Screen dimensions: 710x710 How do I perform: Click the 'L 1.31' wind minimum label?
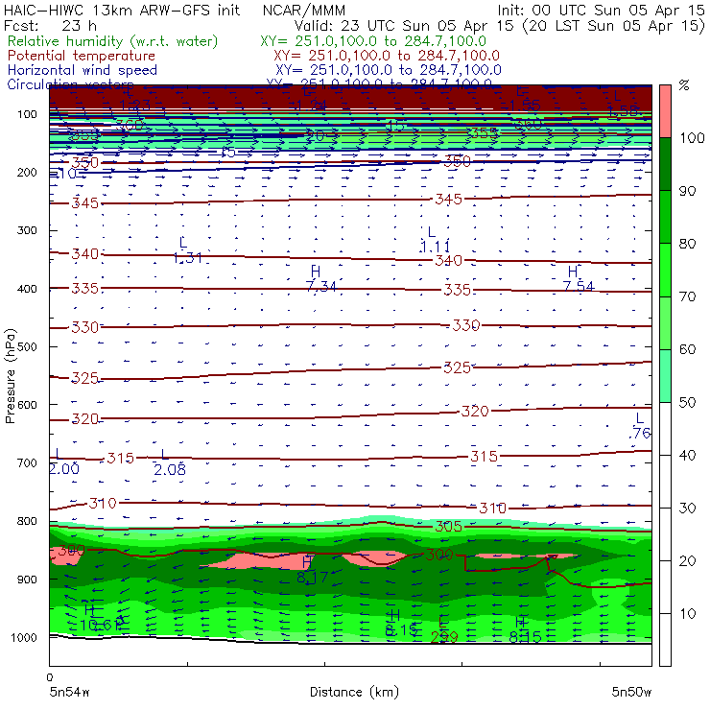pyautogui.click(x=187, y=250)
